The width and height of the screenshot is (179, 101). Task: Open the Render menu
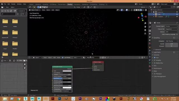tap(13, 4)
